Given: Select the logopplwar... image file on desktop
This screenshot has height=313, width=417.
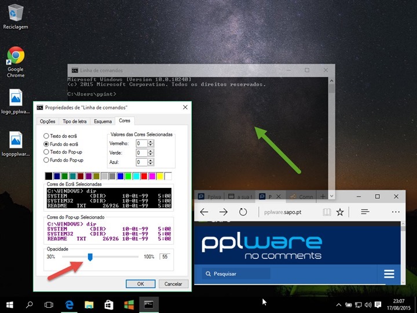Looking at the screenshot, I should pos(16,144).
